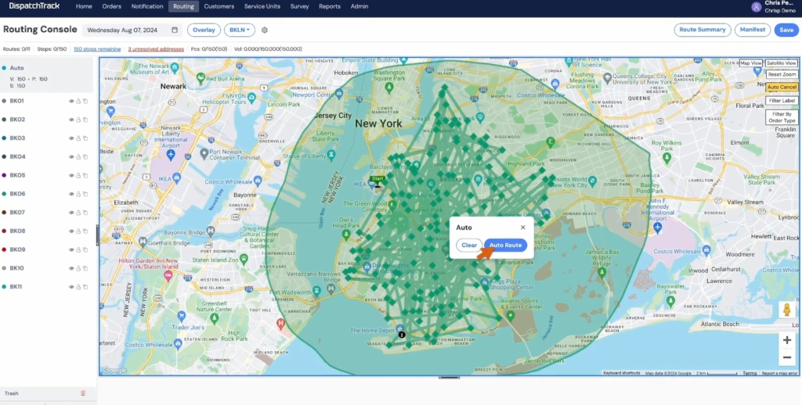Hide route BK05 with eye icon
This screenshot has width=802, height=405.
pyautogui.click(x=71, y=175)
